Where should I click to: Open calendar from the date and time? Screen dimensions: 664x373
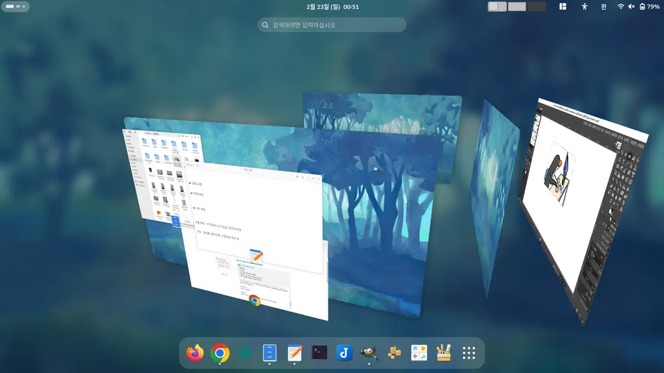(332, 7)
